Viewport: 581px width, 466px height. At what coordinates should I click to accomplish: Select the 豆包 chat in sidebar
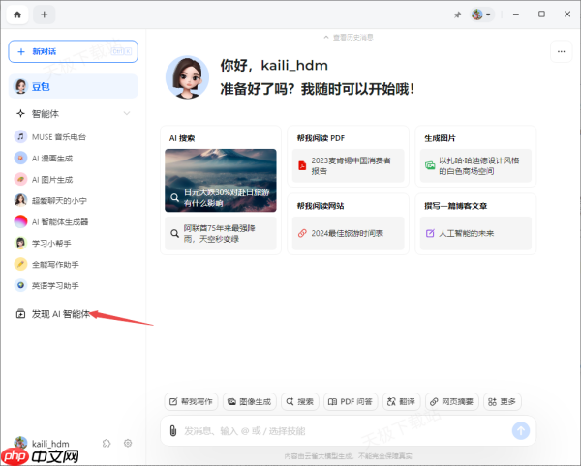(74, 86)
